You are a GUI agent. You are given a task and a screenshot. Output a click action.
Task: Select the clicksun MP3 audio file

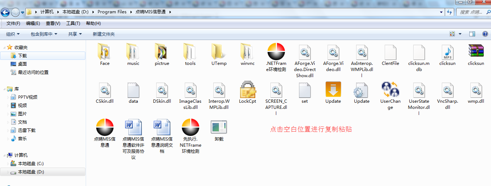pyautogui.click(x=447, y=52)
